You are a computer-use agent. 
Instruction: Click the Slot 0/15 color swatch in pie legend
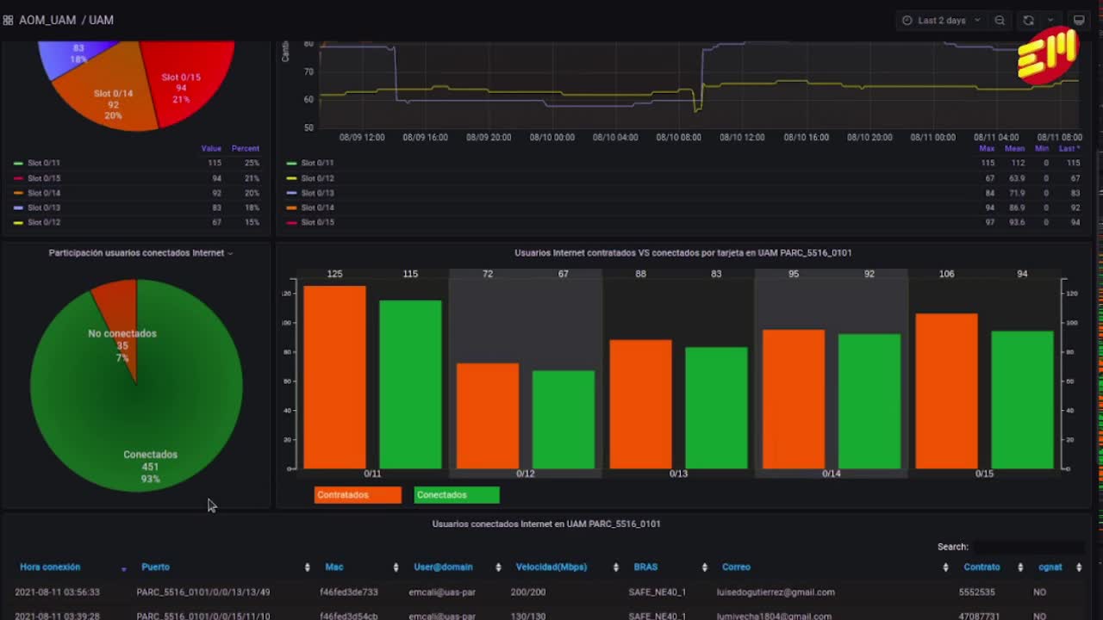[18, 178]
